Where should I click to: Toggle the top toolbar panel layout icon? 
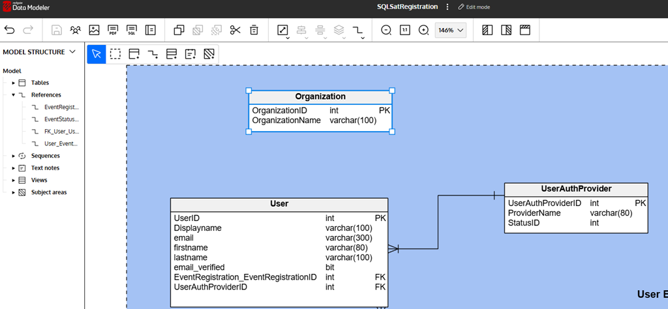(524, 30)
